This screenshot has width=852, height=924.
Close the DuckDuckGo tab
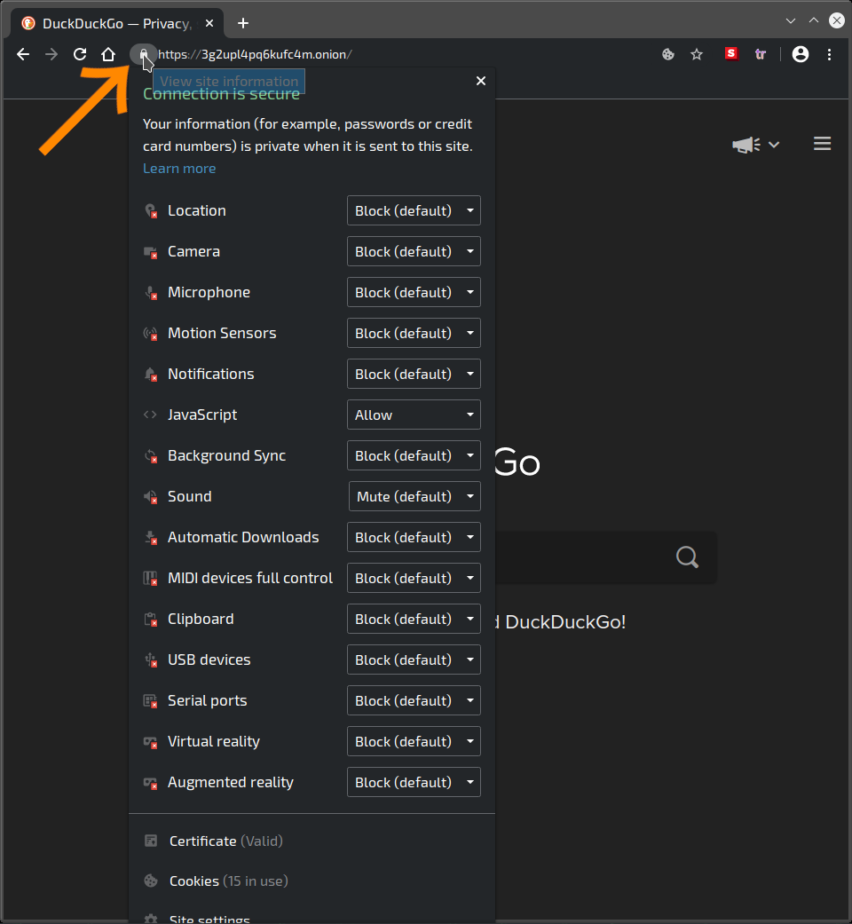tap(209, 23)
